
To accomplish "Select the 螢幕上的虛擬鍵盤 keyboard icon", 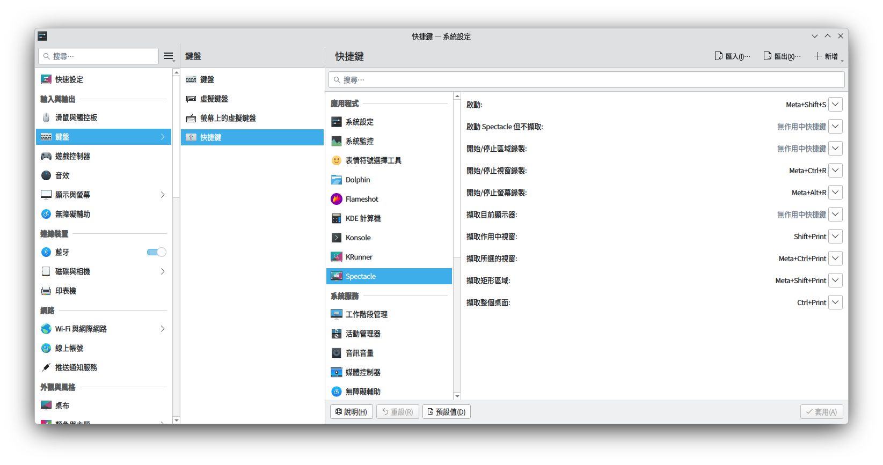I will point(191,118).
